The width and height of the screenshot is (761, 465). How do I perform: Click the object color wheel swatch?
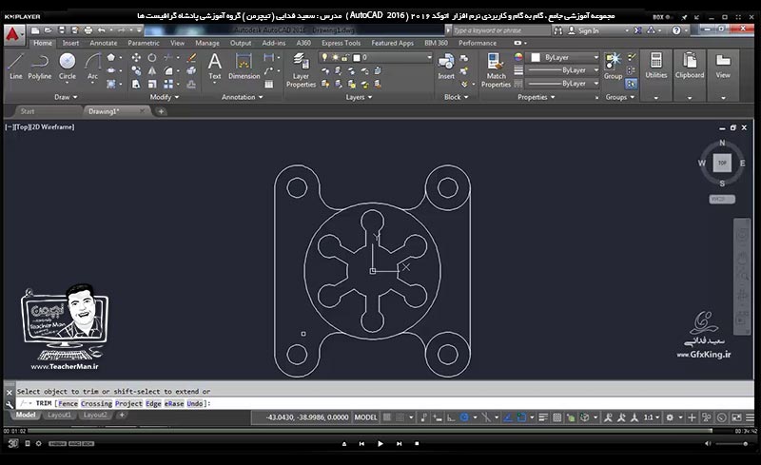point(518,57)
